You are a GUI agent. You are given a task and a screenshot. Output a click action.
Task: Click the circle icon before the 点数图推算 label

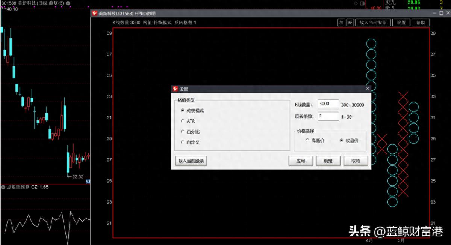pos(3,187)
